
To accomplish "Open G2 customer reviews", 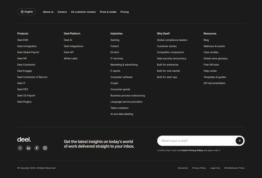I will pos(83,12).
